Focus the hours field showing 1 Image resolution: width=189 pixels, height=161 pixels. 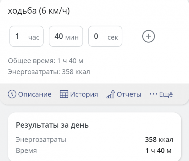click(26, 36)
